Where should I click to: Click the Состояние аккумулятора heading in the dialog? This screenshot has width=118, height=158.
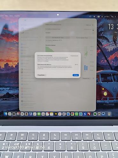[45, 56]
